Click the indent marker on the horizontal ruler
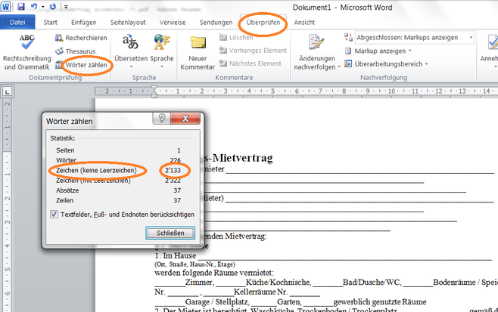The image size is (498, 312). [154, 91]
